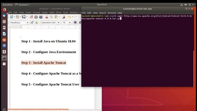
Task: Open Text Editor from the dock
Action: point(4,64)
